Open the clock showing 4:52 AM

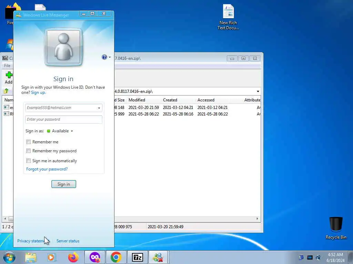pos(335,257)
